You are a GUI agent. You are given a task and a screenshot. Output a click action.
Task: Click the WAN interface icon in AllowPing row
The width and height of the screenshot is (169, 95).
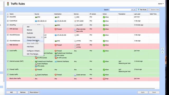(56, 25)
